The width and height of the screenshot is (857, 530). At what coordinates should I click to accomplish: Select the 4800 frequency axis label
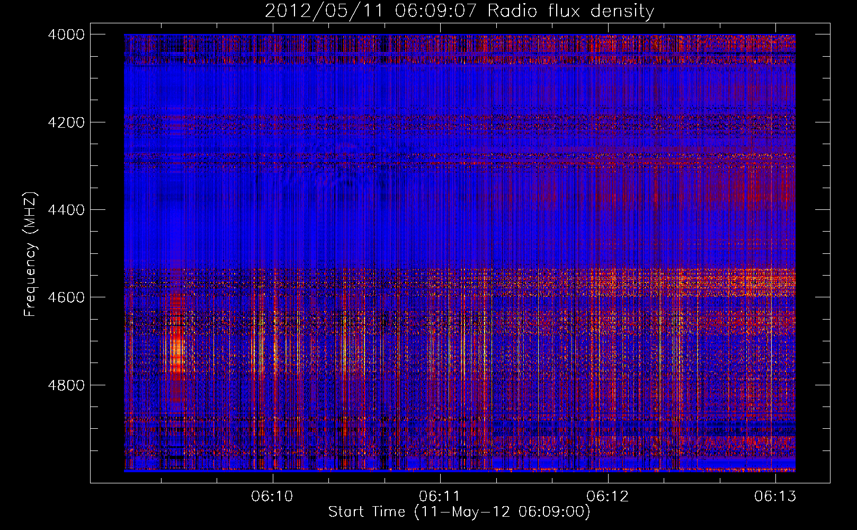[66, 385]
